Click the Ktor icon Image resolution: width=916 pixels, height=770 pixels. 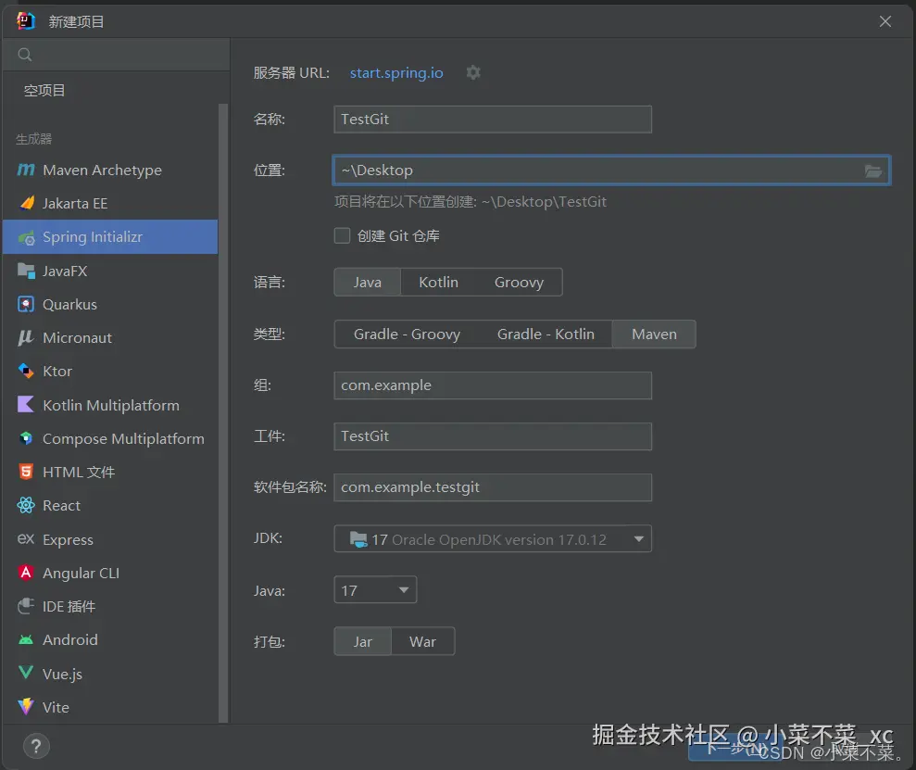(x=26, y=371)
